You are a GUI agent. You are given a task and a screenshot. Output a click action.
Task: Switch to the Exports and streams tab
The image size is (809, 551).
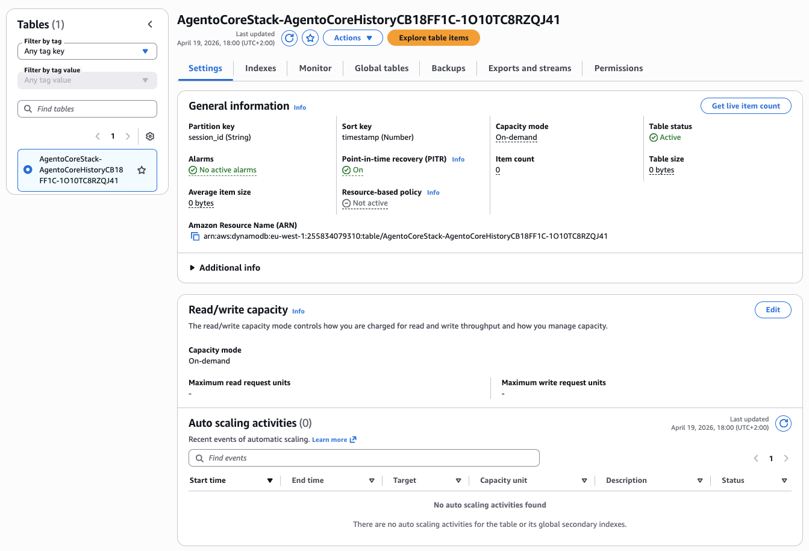[530, 68]
